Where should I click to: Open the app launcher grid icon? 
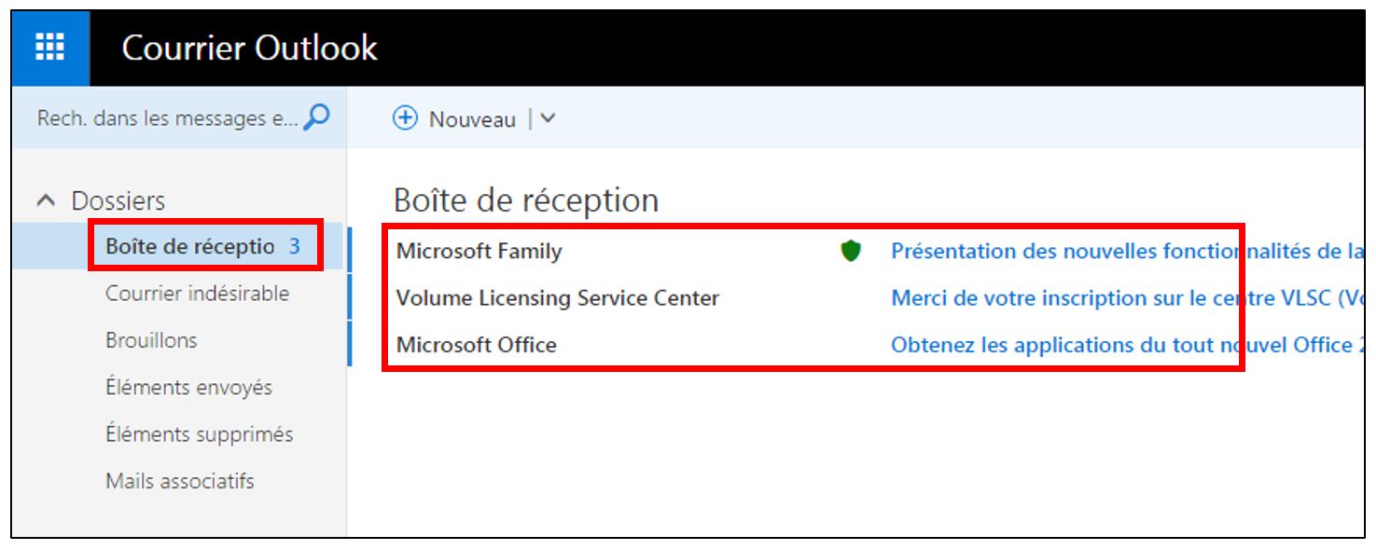pyautogui.click(x=50, y=47)
